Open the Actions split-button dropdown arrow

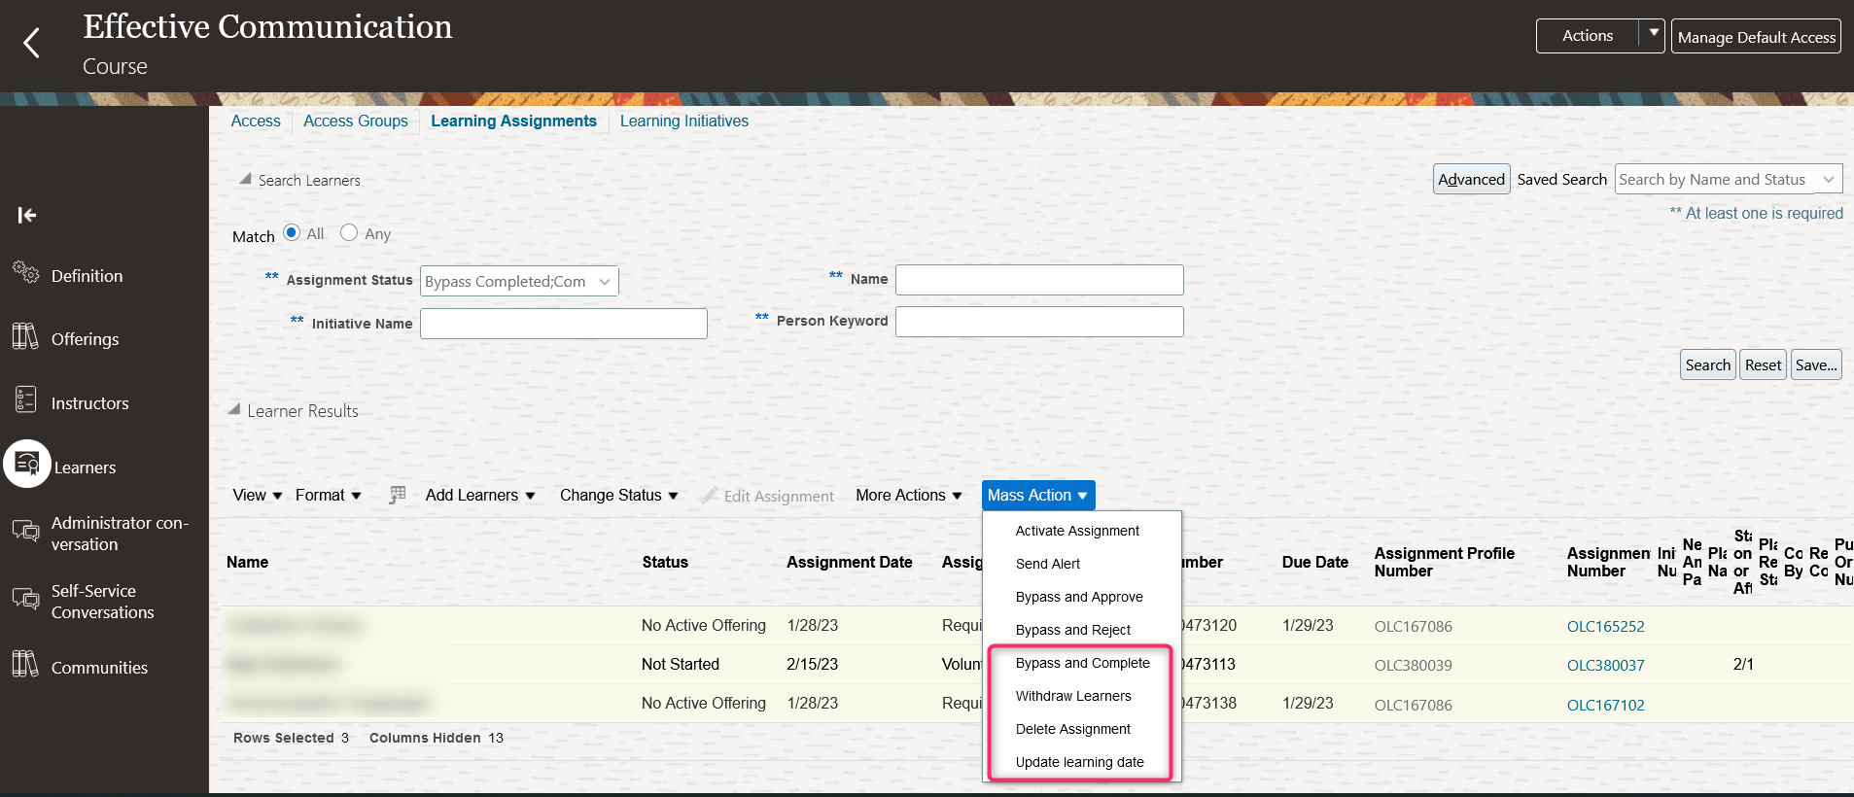[1653, 35]
